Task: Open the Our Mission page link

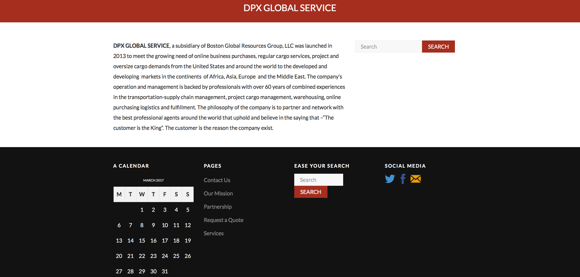Action: (x=218, y=194)
